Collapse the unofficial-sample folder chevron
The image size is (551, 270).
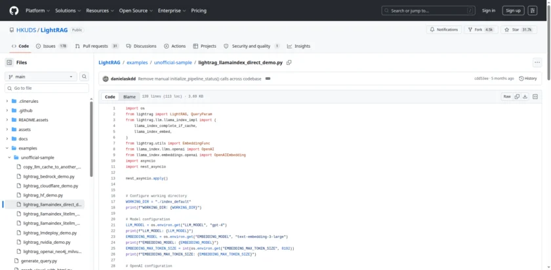[9, 158]
